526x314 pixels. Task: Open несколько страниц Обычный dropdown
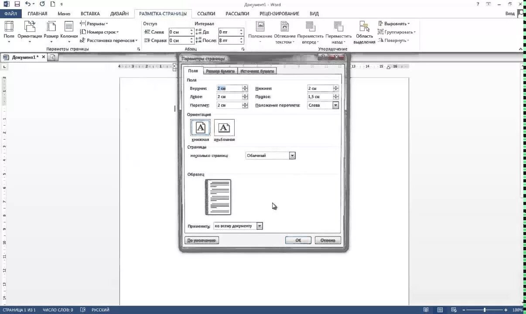pos(292,155)
